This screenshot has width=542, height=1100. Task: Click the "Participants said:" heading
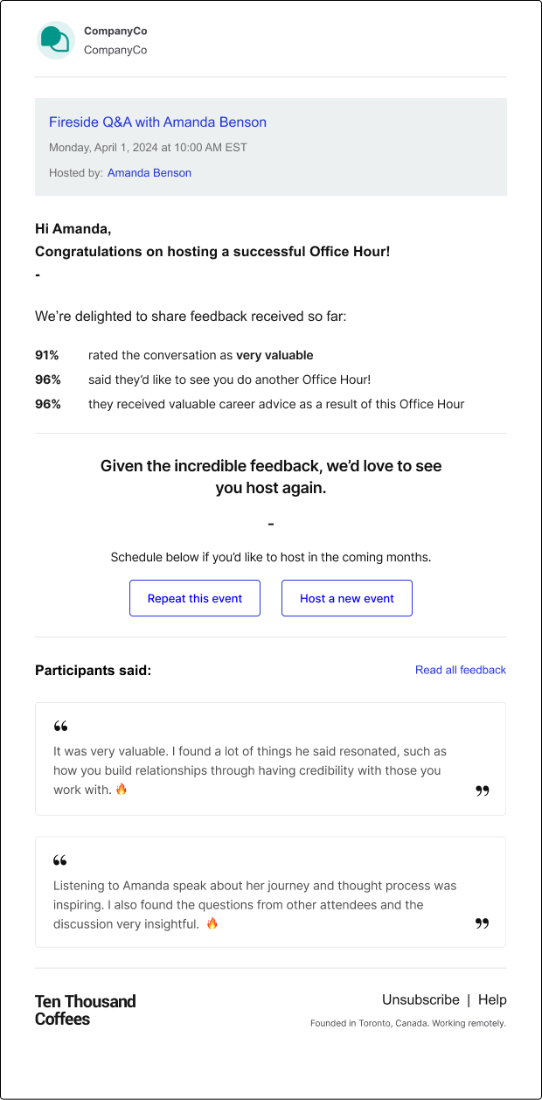click(x=93, y=671)
